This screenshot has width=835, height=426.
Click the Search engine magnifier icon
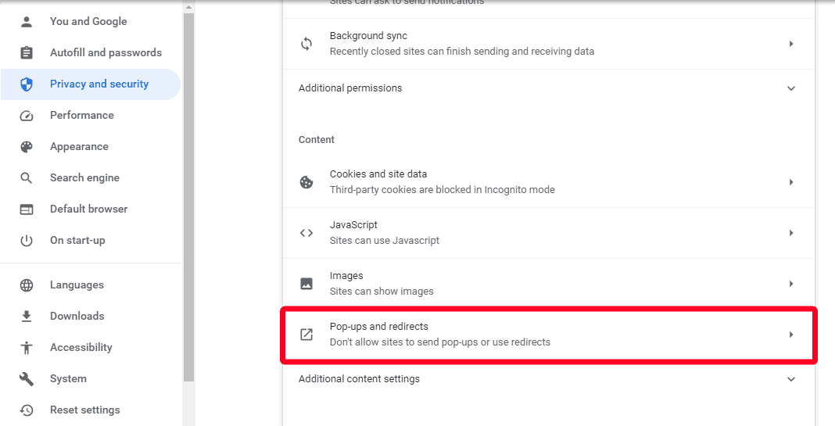point(27,178)
